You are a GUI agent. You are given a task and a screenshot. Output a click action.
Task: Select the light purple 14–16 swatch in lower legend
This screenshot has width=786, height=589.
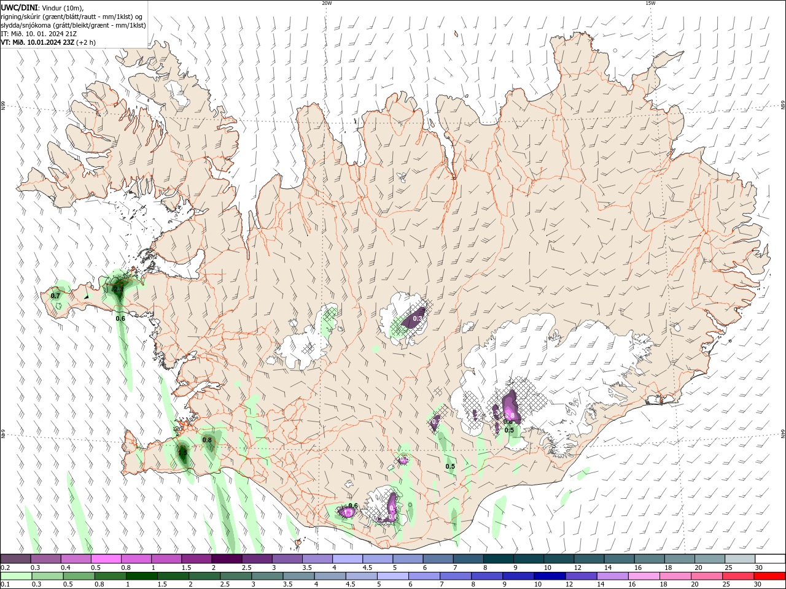pyautogui.click(x=612, y=576)
